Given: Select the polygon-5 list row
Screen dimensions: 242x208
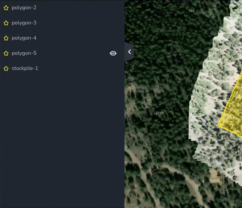Looking at the screenshot, I should tap(62, 53).
